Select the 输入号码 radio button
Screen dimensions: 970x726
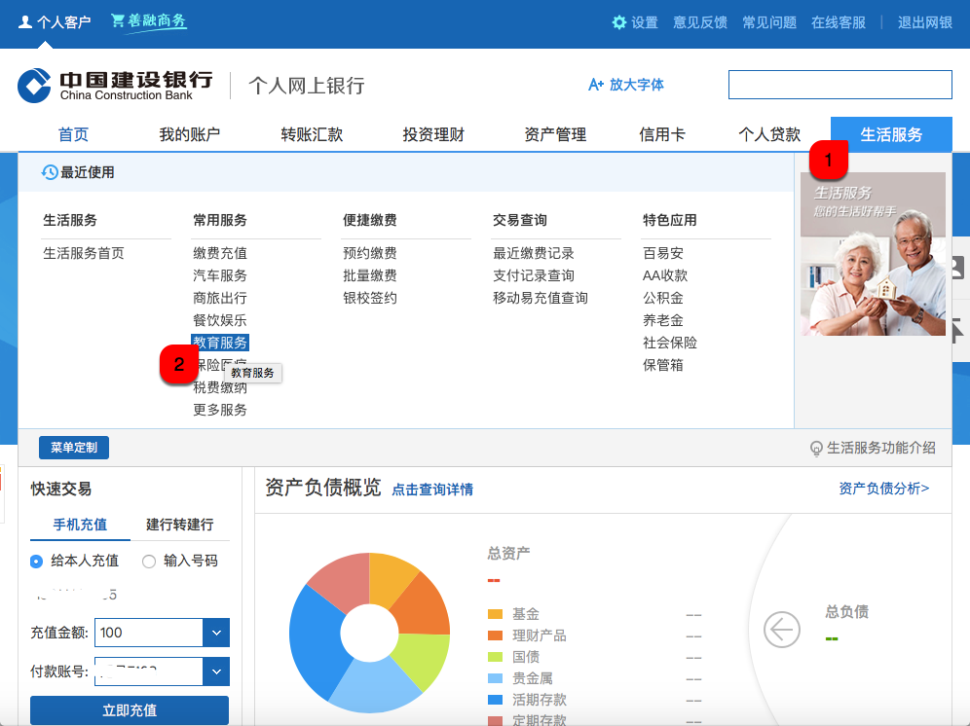point(149,561)
